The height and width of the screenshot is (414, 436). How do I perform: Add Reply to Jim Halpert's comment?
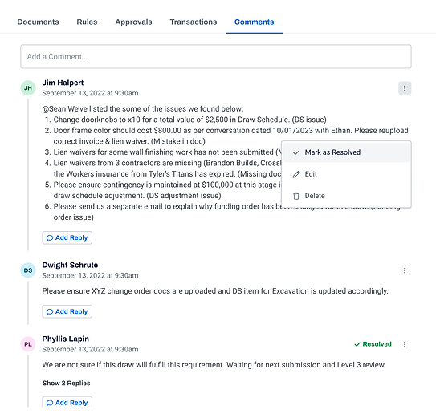click(67, 237)
